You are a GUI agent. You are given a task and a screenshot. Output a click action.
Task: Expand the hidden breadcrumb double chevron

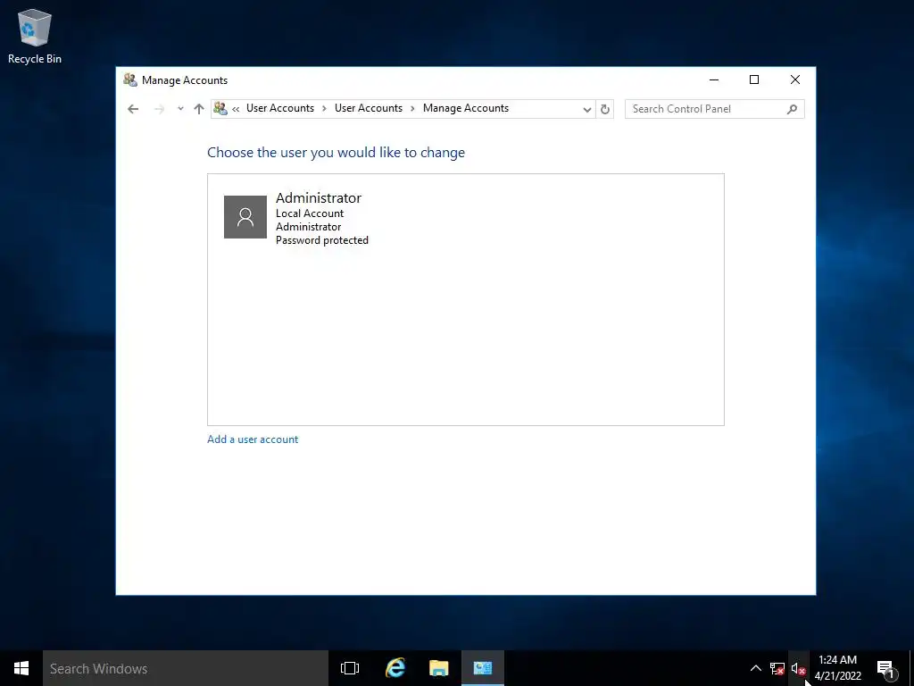coord(236,109)
